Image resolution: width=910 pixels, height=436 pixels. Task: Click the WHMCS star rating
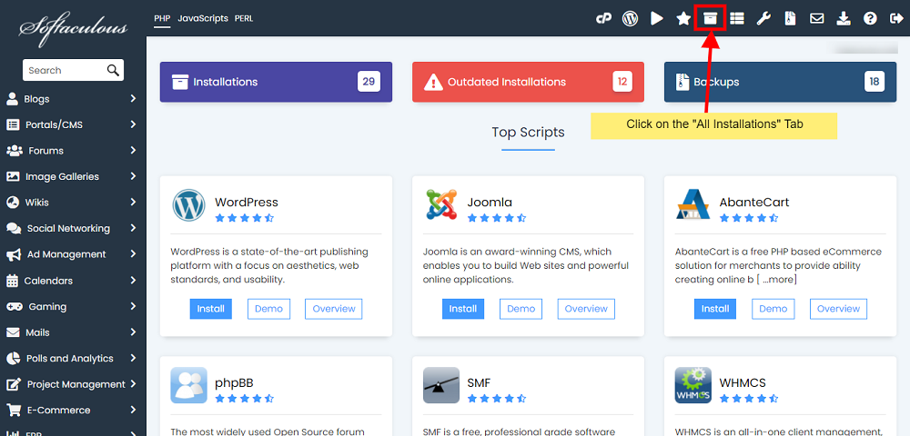[749, 399]
